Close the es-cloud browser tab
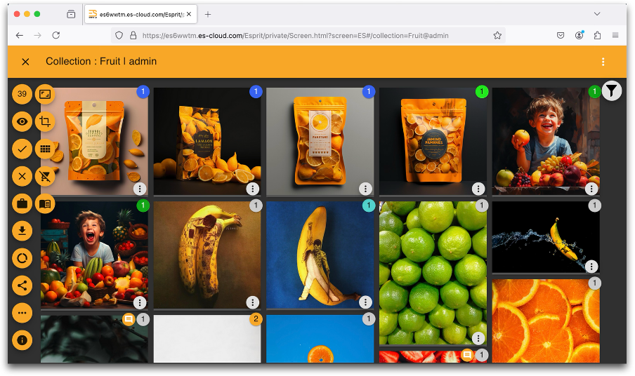 point(189,14)
